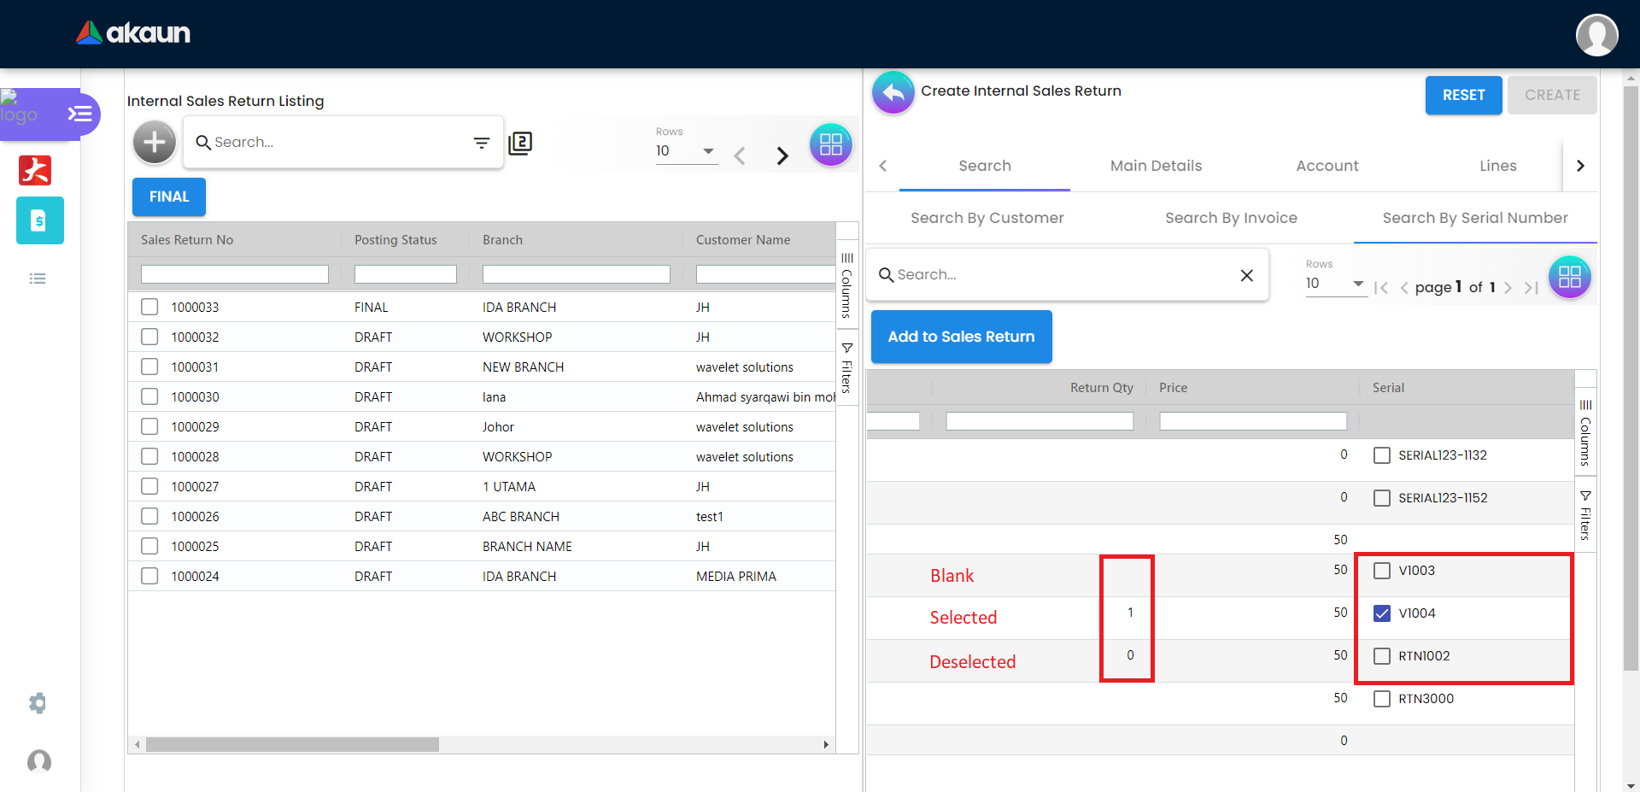Screen dimensions: 1640x792
Task: Uncheck the V1004 serial checkbox
Action: 1381,613
